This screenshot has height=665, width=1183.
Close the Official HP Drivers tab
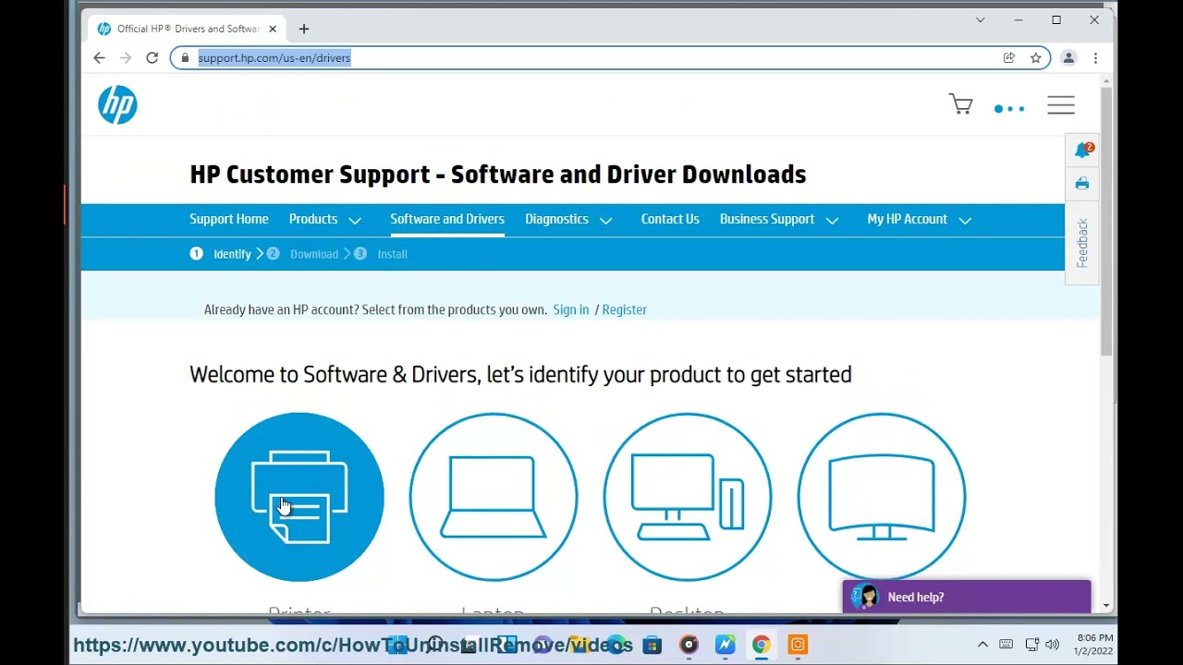coord(273,29)
